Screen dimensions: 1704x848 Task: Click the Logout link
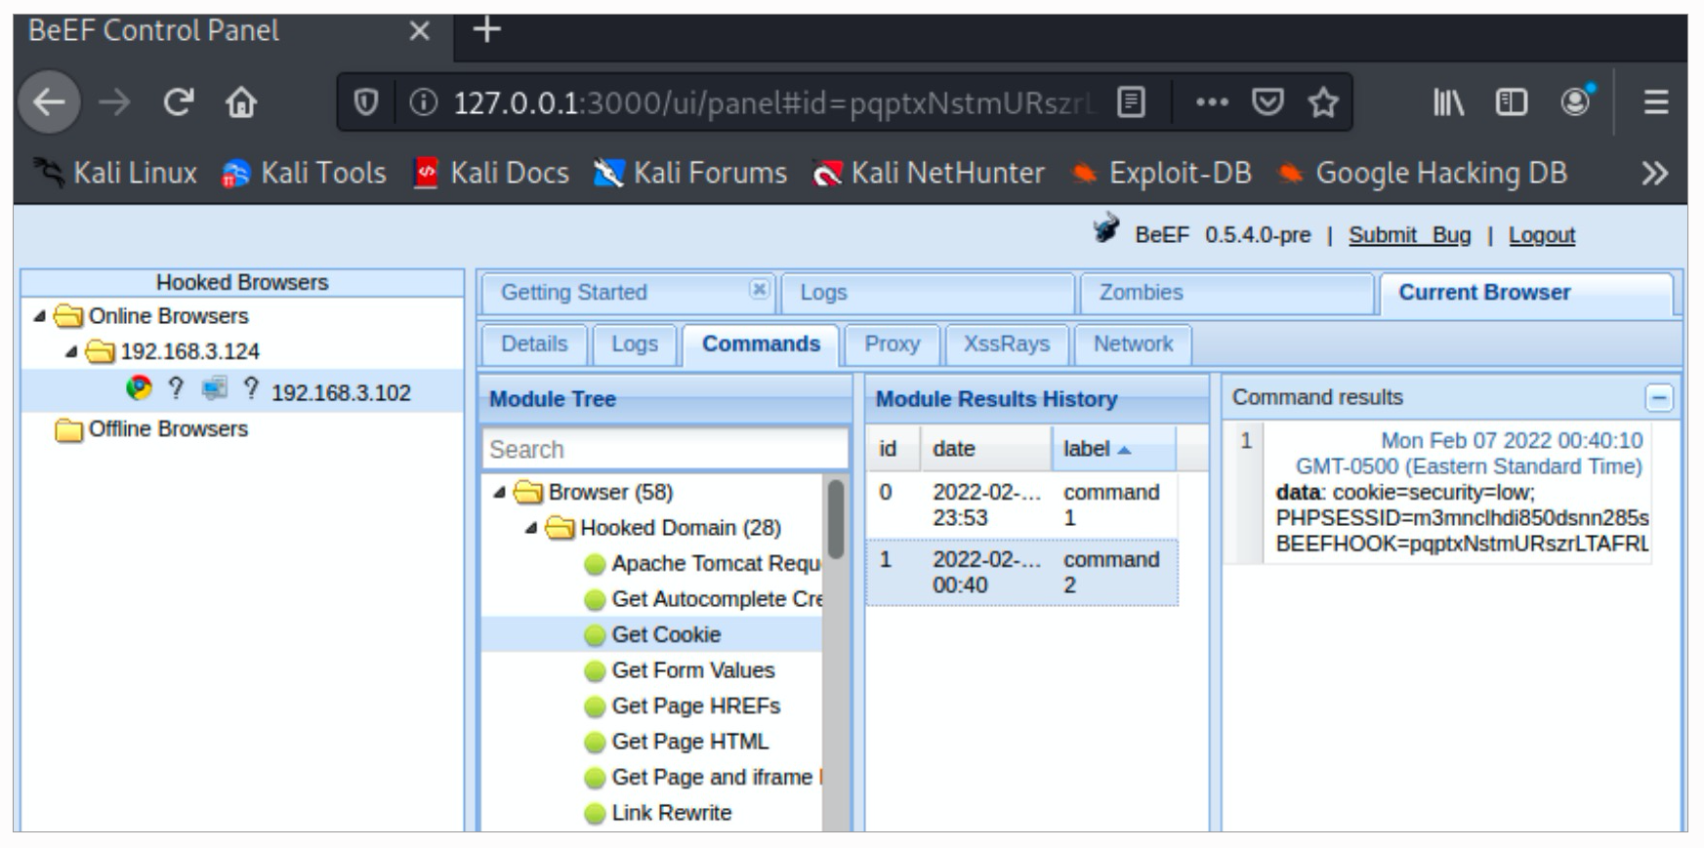tap(1541, 235)
